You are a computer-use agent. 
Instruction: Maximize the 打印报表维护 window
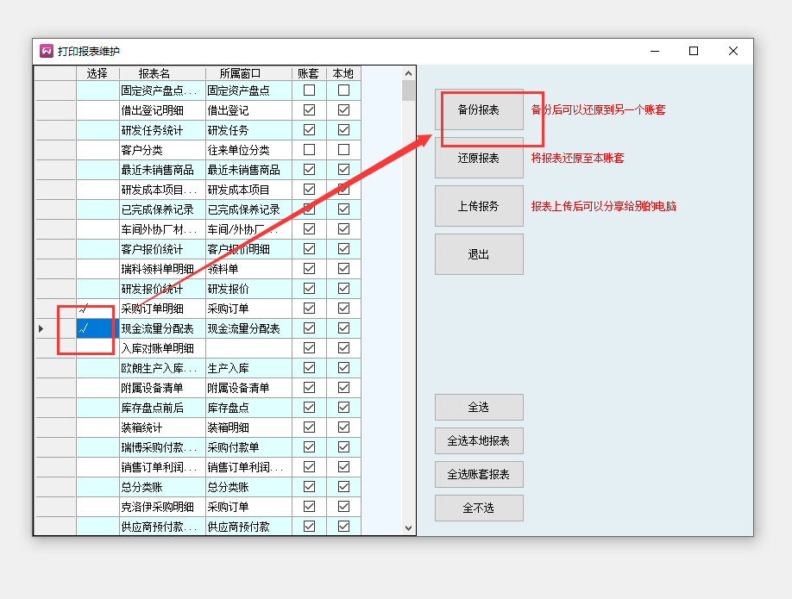[693, 51]
